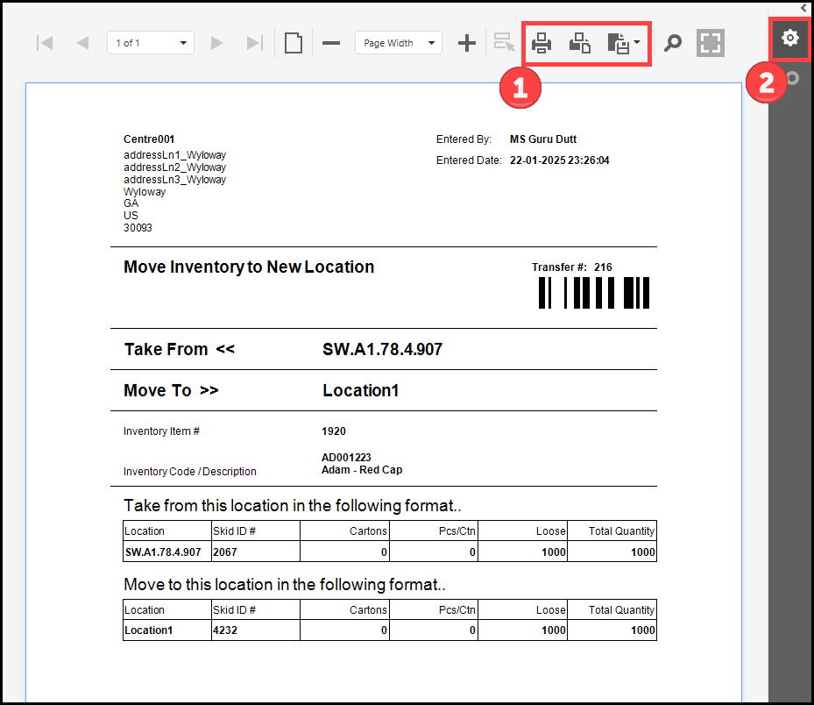Go to the first page

[46, 43]
